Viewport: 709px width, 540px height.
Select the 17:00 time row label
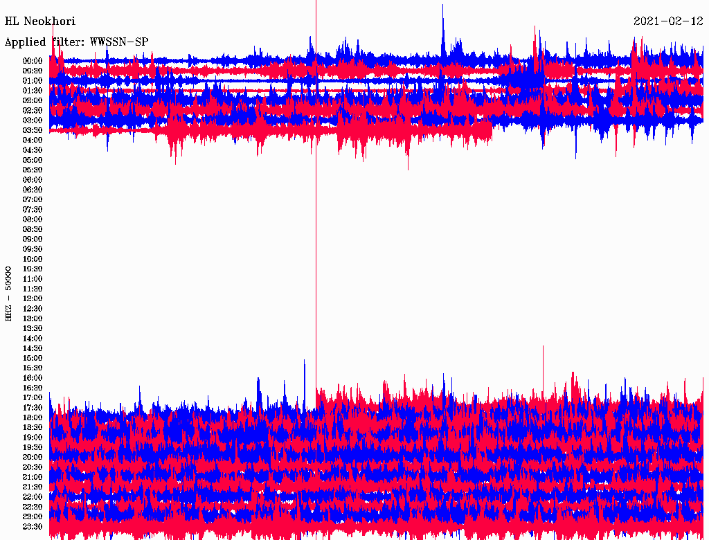click(33, 398)
